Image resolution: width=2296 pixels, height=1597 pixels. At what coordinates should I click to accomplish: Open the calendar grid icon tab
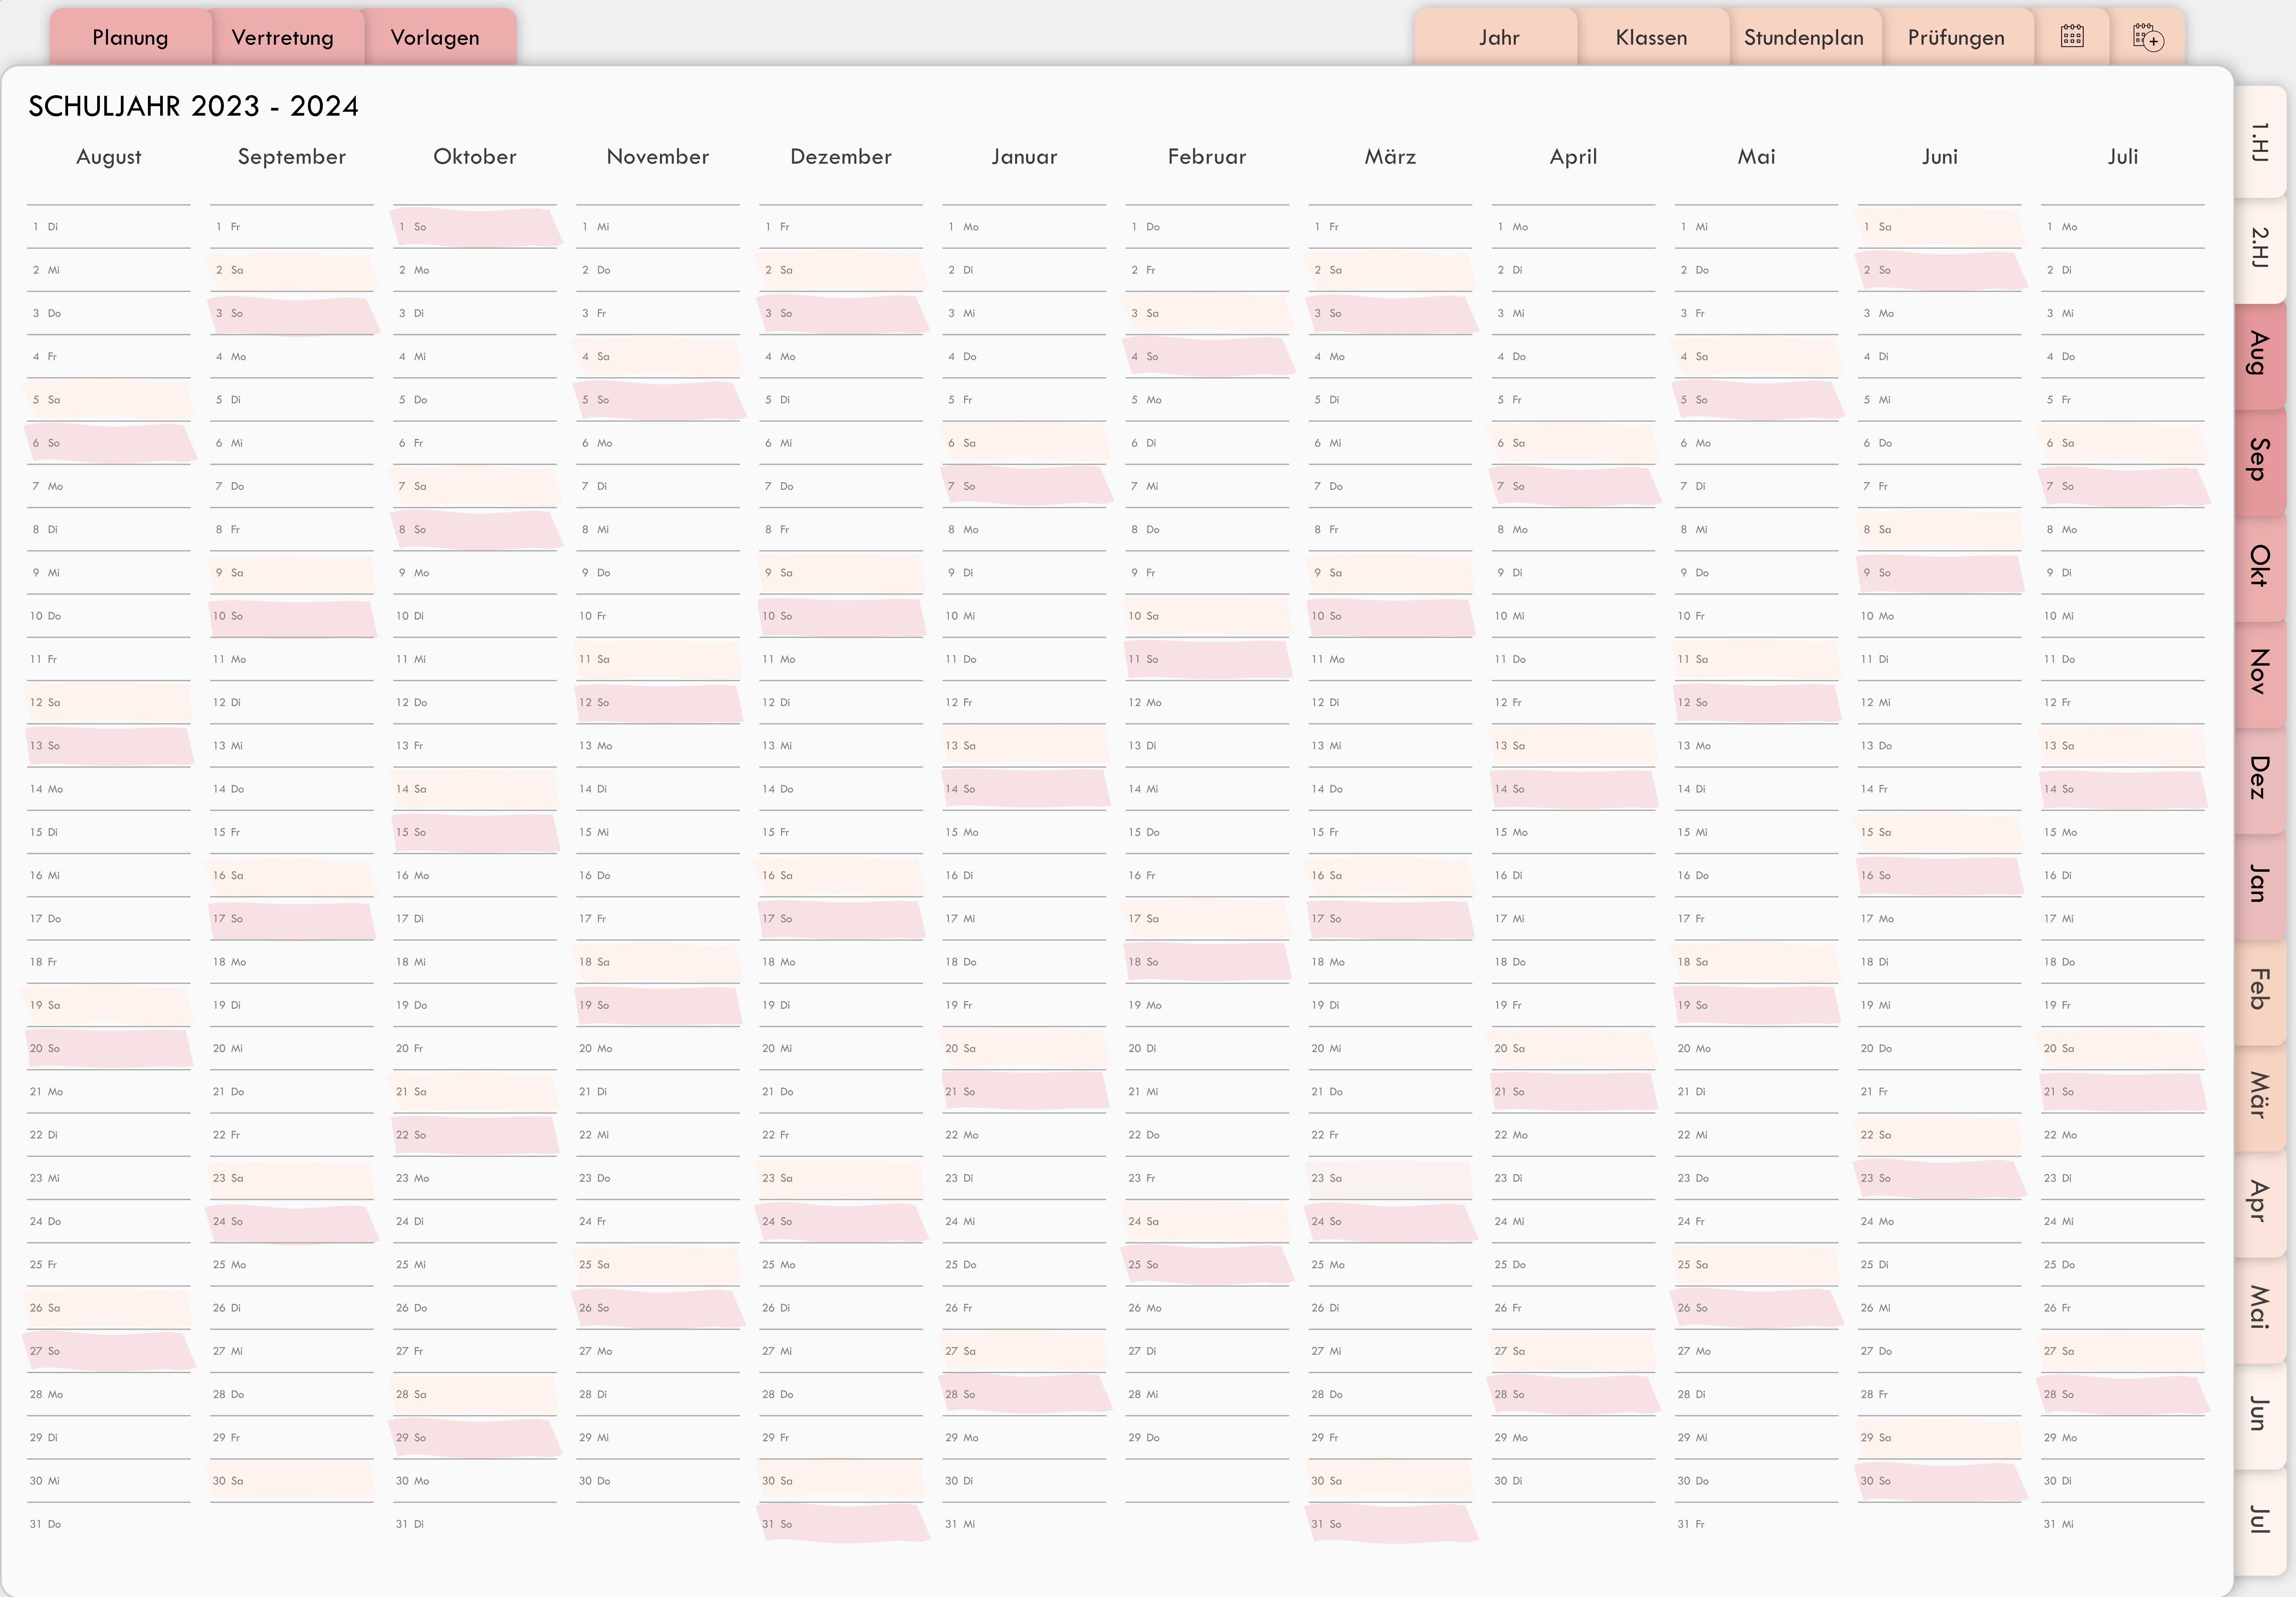click(x=2072, y=37)
